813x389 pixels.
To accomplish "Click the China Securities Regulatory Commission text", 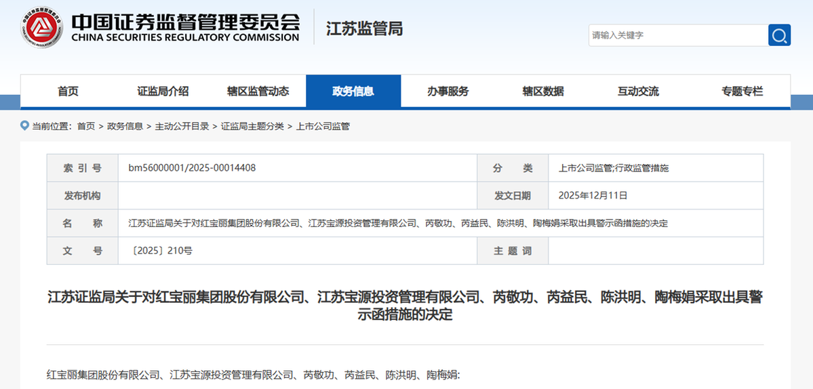I will [185, 38].
